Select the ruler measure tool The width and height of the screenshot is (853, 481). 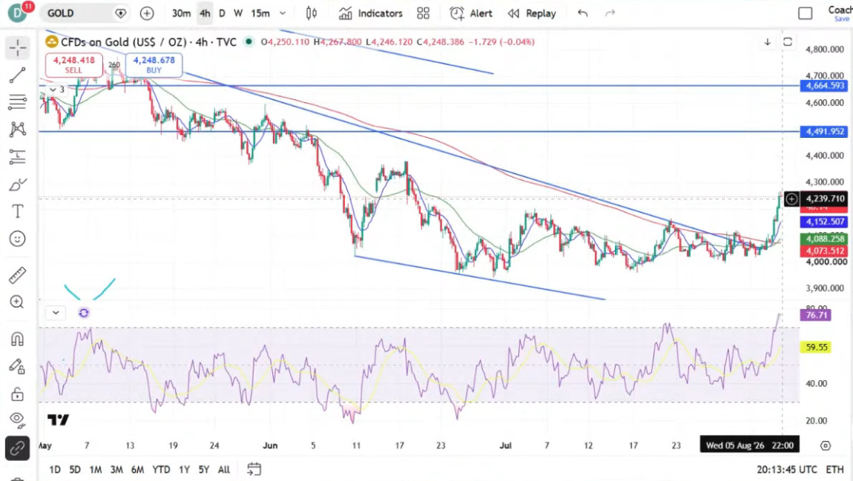(17, 276)
